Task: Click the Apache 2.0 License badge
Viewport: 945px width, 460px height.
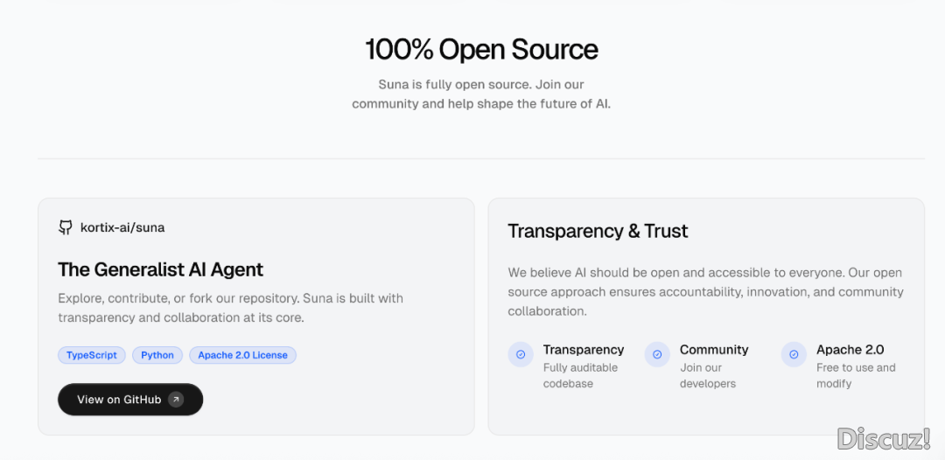Action: 242,355
